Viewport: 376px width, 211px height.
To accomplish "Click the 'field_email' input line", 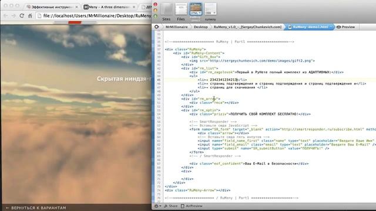I will click(x=287, y=145).
